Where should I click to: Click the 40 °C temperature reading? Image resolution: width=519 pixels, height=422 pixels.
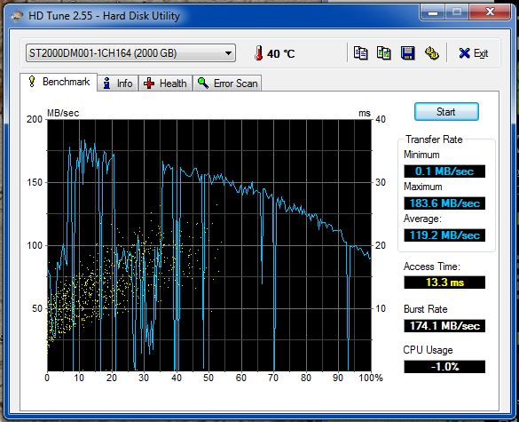[280, 53]
